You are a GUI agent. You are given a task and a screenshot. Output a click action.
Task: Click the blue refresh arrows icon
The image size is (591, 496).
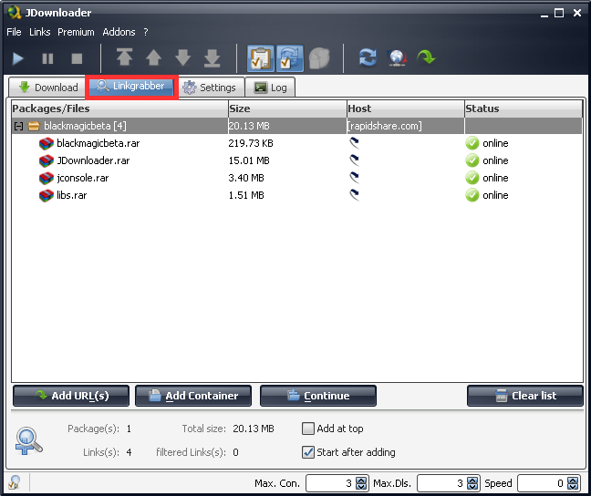pyautogui.click(x=368, y=57)
